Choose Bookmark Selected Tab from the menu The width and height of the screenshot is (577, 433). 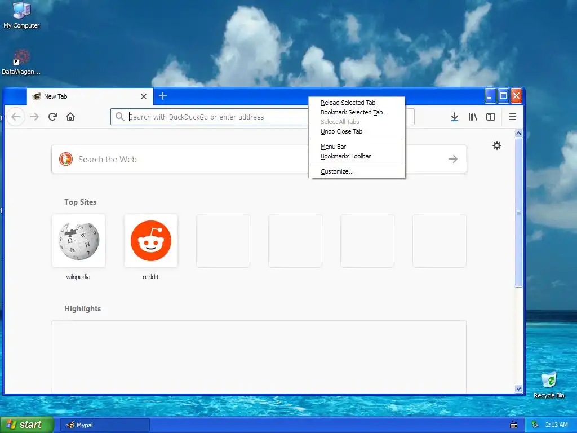point(357,112)
